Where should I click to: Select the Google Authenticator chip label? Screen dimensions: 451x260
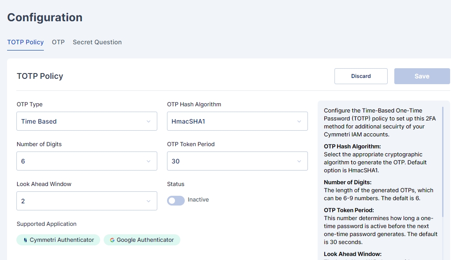145,240
